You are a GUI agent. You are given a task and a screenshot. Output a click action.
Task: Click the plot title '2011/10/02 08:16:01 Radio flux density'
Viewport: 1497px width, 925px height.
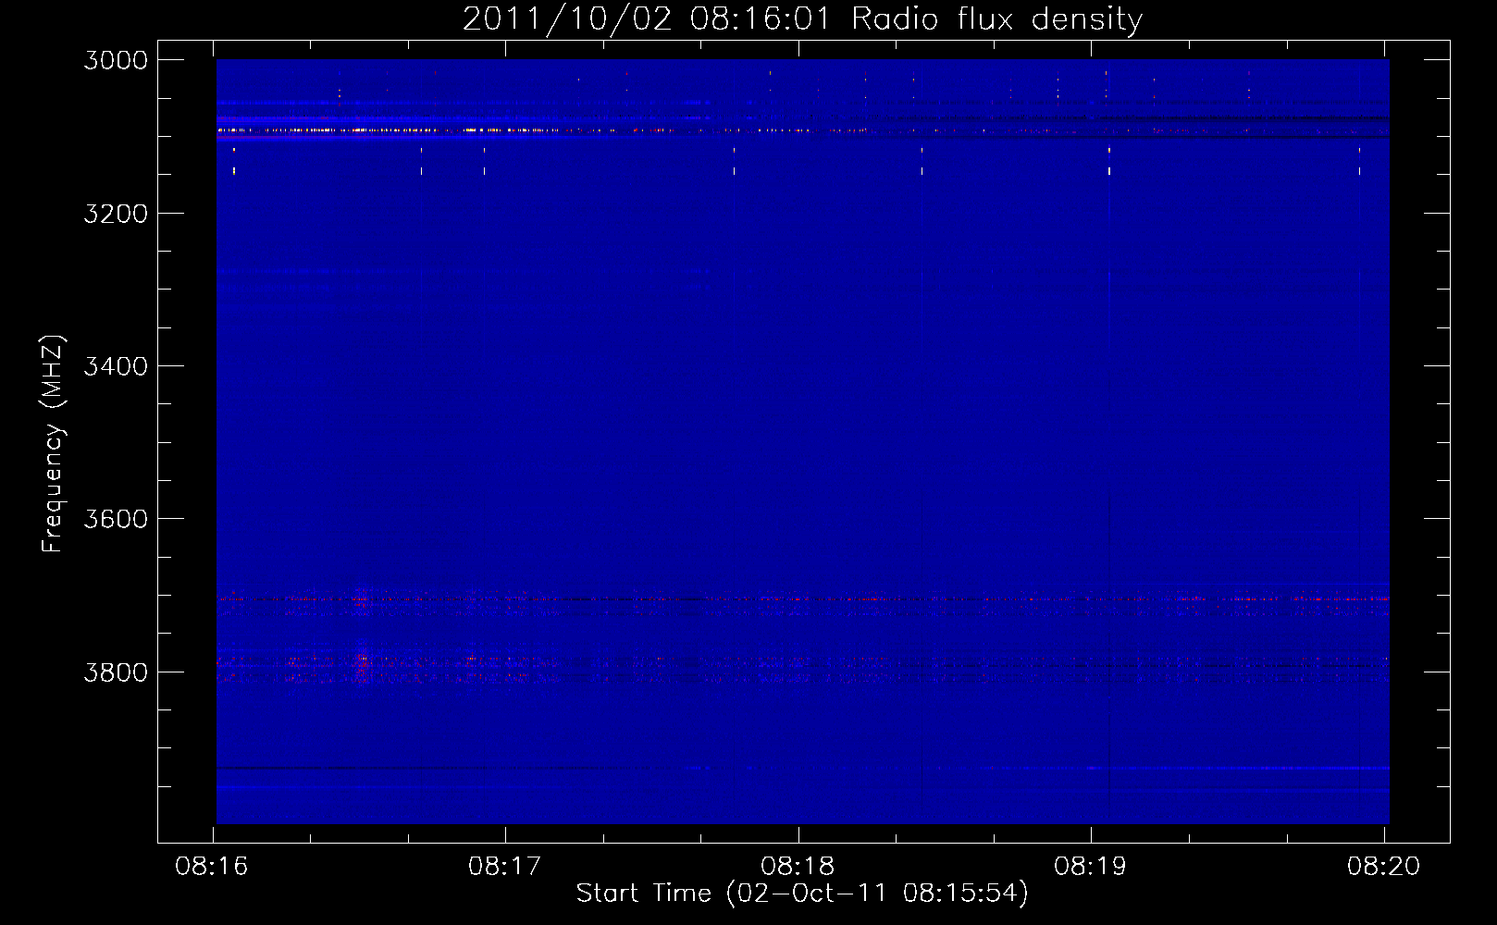click(802, 19)
